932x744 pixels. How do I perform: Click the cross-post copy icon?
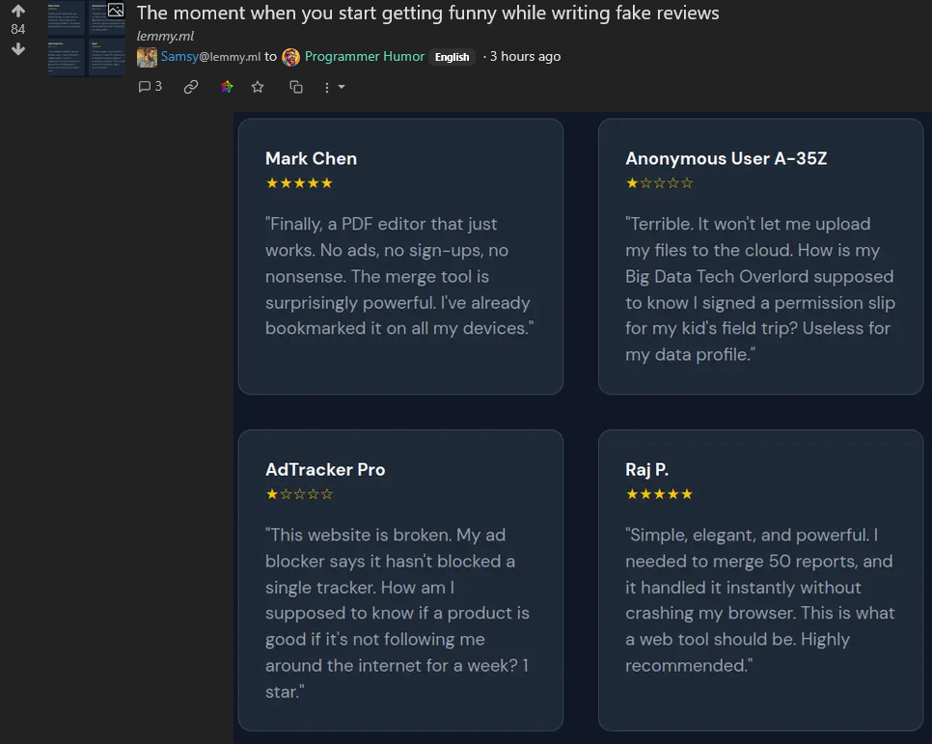(x=296, y=88)
